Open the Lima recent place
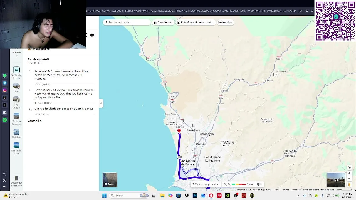 click(16, 88)
